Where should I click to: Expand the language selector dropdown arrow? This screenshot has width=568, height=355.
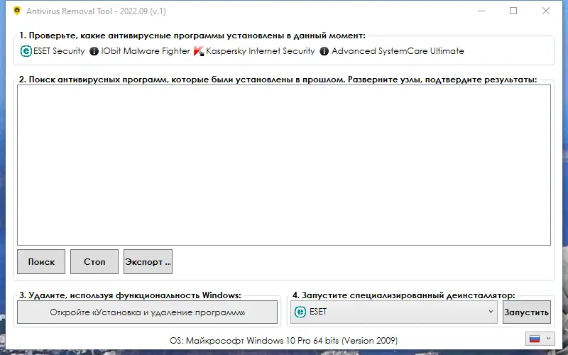(x=548, y=339)
